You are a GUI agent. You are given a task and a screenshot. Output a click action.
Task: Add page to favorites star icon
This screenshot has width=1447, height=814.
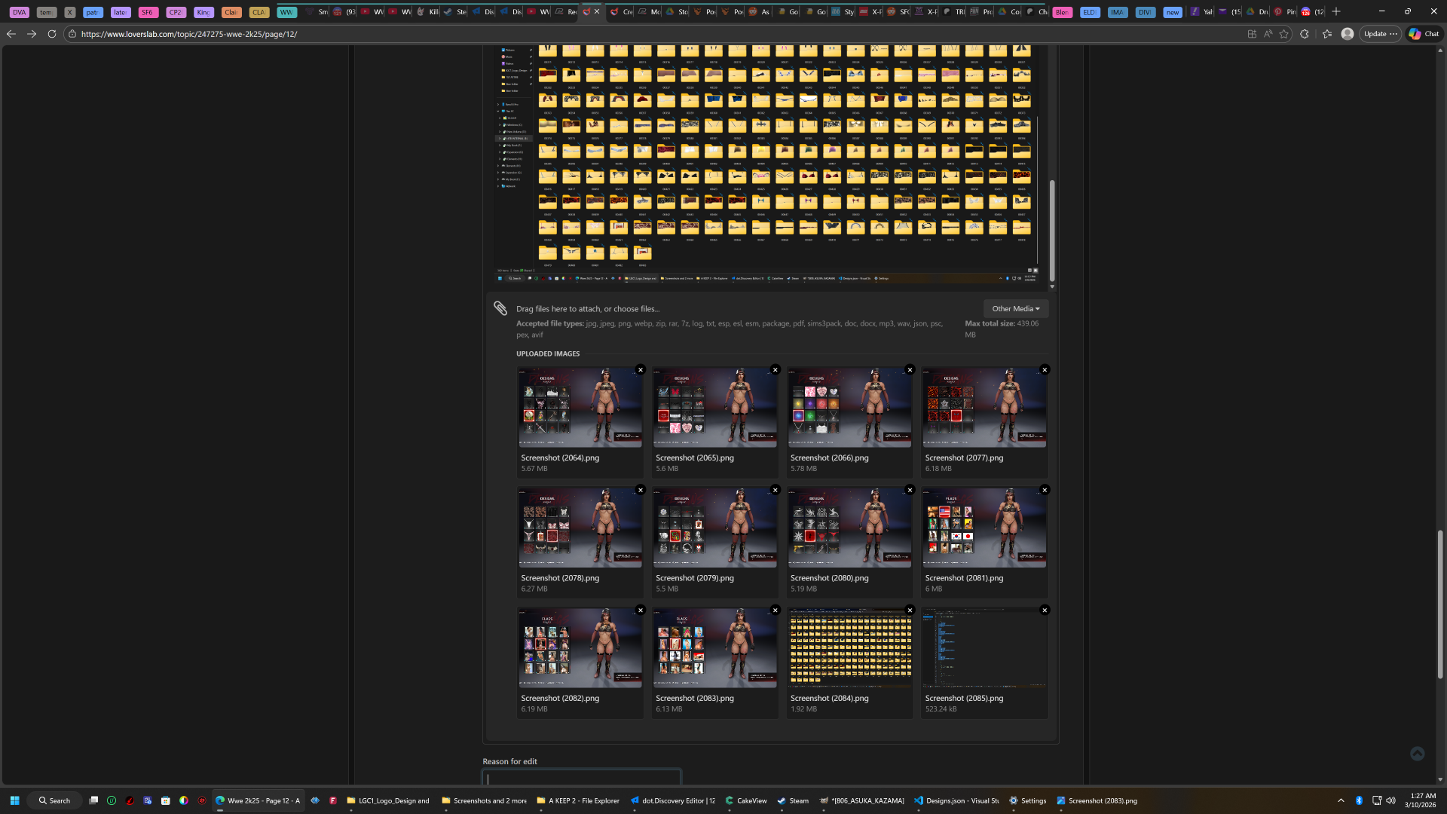[x=1284, y=34]
